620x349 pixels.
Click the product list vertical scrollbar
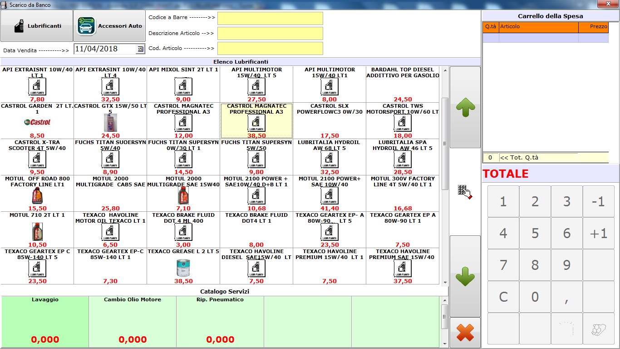pos(445,175)
